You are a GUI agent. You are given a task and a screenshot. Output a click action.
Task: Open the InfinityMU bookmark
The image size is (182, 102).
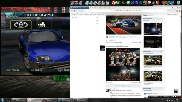(93, 14)
